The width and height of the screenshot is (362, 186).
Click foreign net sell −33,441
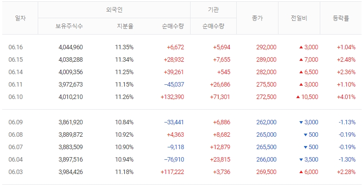[x=174, y=123]
